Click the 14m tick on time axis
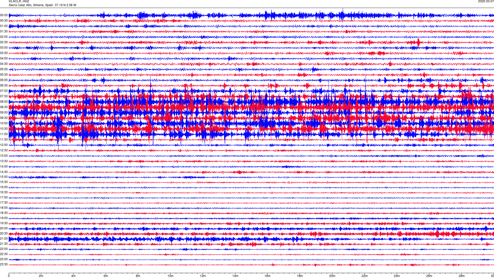Image resolution: width=494 pixels, height=278 pixels. (x=235, y=276)
